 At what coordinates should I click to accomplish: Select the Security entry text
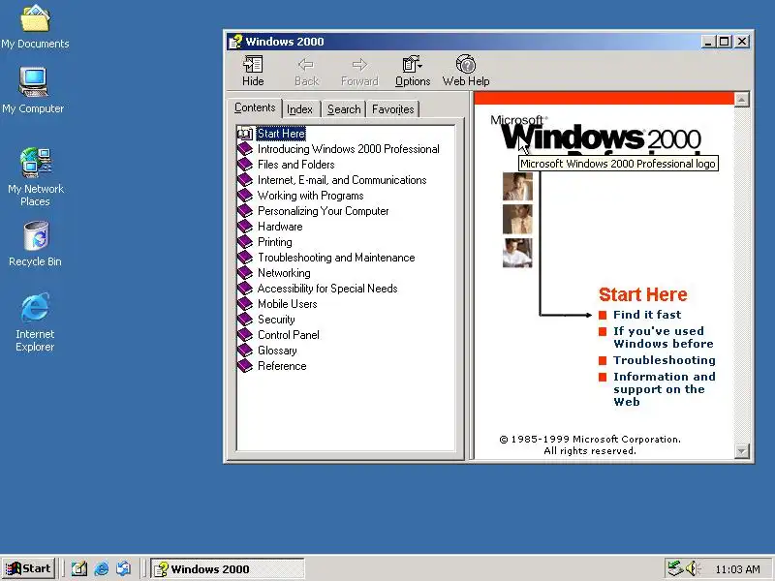[276, 320]
